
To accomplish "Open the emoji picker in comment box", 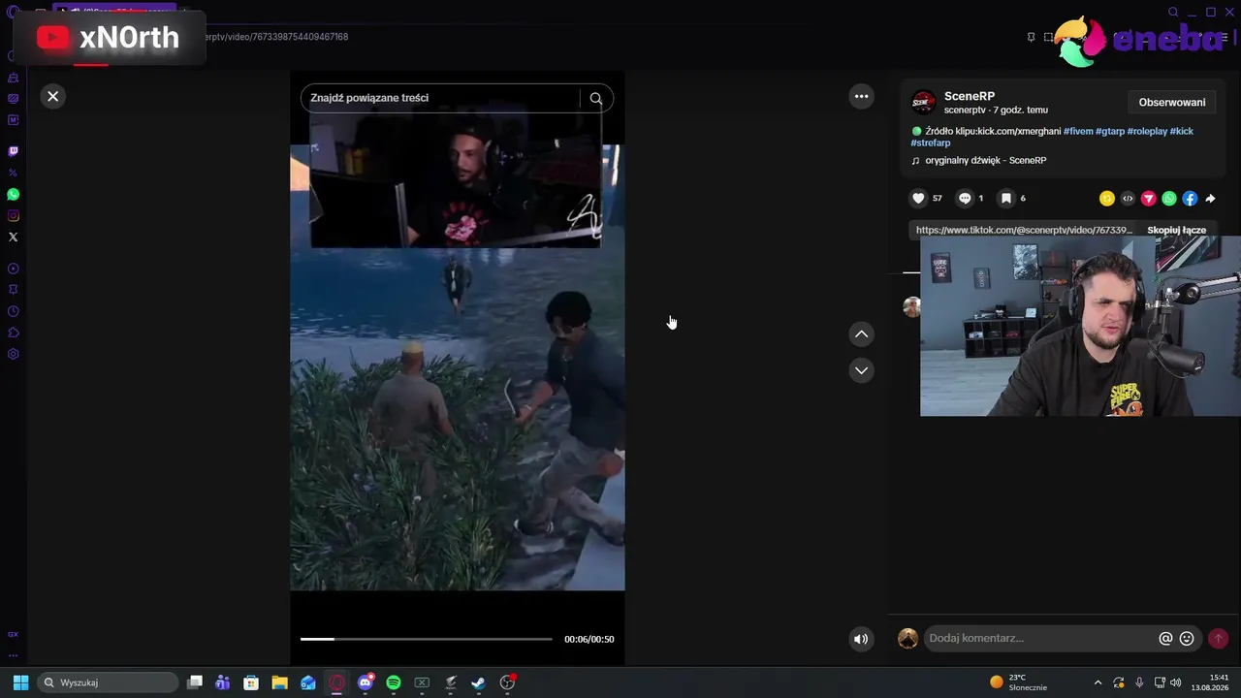I will point(1187,639).
